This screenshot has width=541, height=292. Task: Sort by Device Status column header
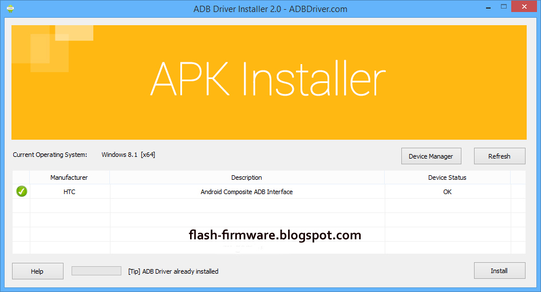[x=447, y=177]
